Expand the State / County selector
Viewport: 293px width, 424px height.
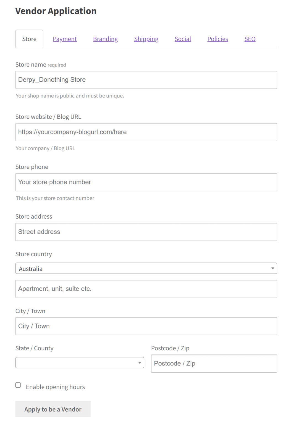click(80, 362)
